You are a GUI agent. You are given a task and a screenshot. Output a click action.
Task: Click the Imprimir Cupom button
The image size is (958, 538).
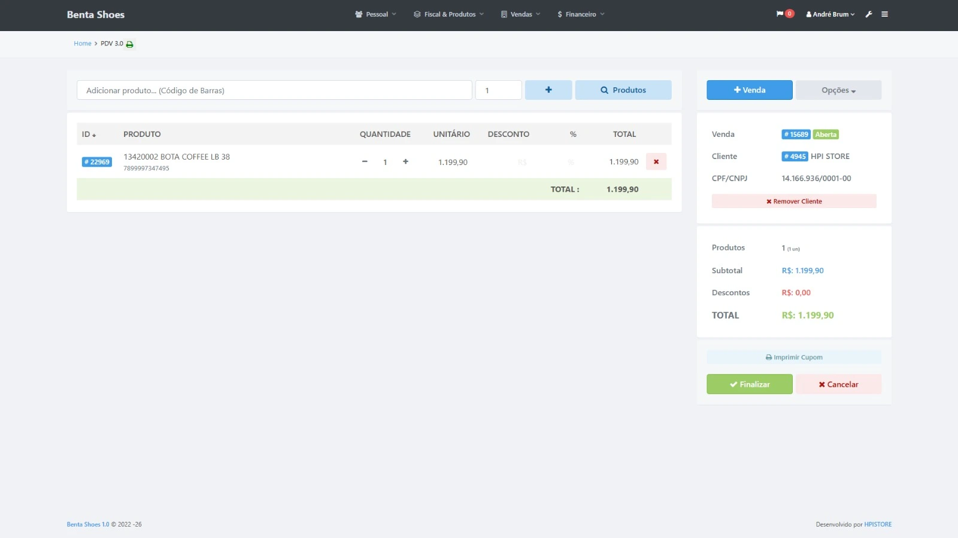pos(794,357)
